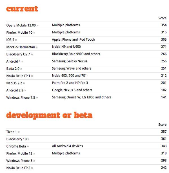Open the BlackBerry 10 link

[18, 139]
